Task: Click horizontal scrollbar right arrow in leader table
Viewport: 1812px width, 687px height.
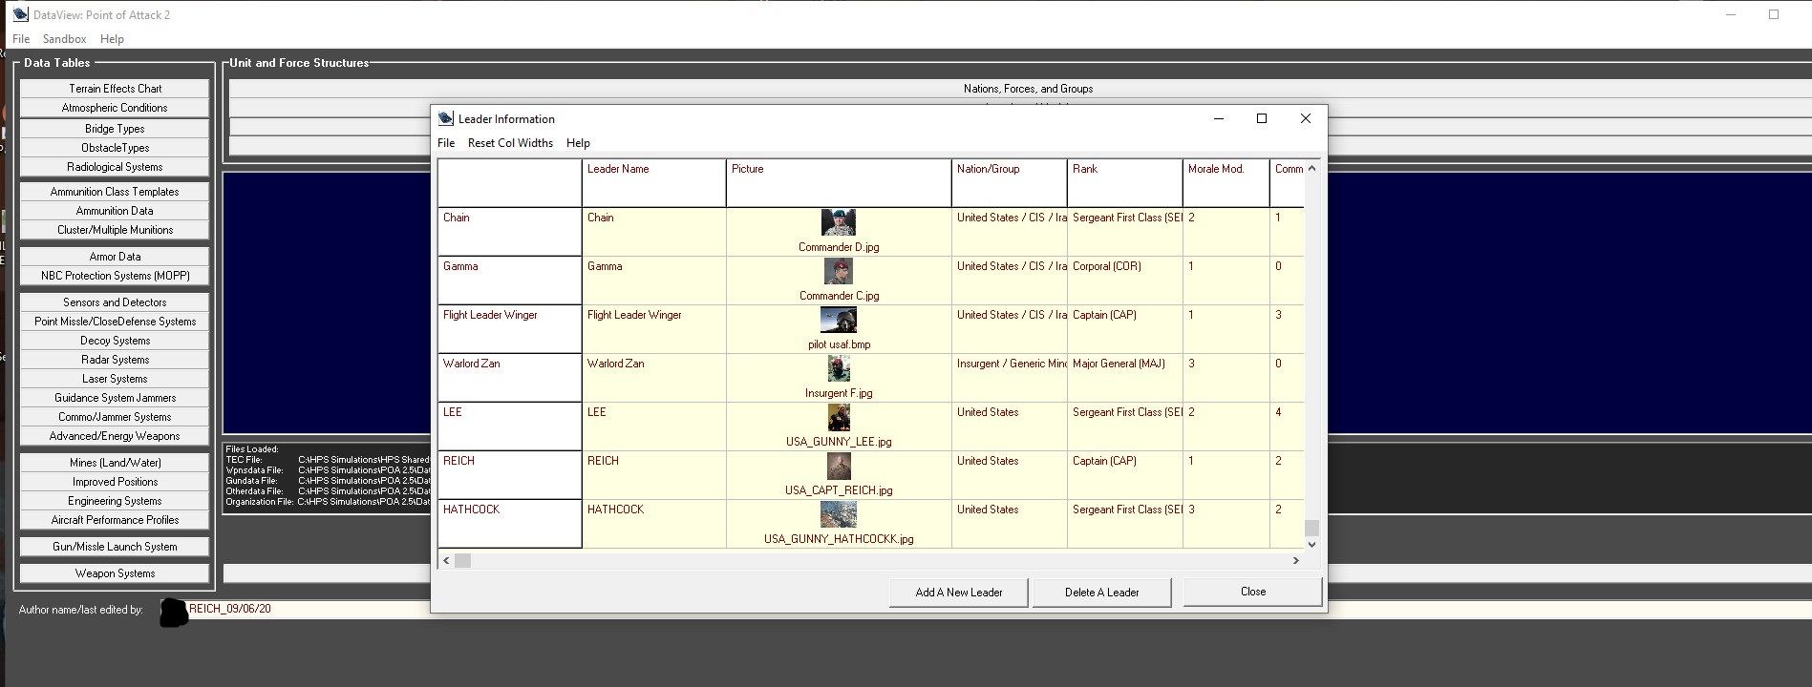Action: point(1295,560)
